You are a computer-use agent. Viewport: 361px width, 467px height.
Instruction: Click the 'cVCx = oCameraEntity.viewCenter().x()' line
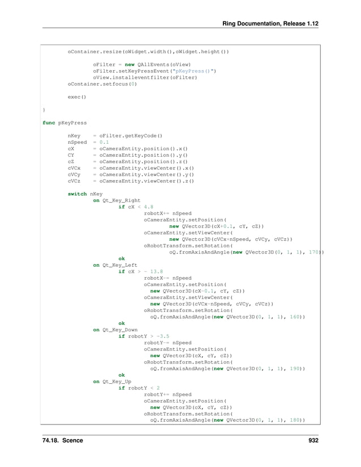coord(131,168)
